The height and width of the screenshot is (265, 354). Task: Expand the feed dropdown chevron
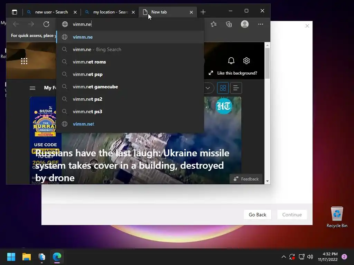coord(208,88)
